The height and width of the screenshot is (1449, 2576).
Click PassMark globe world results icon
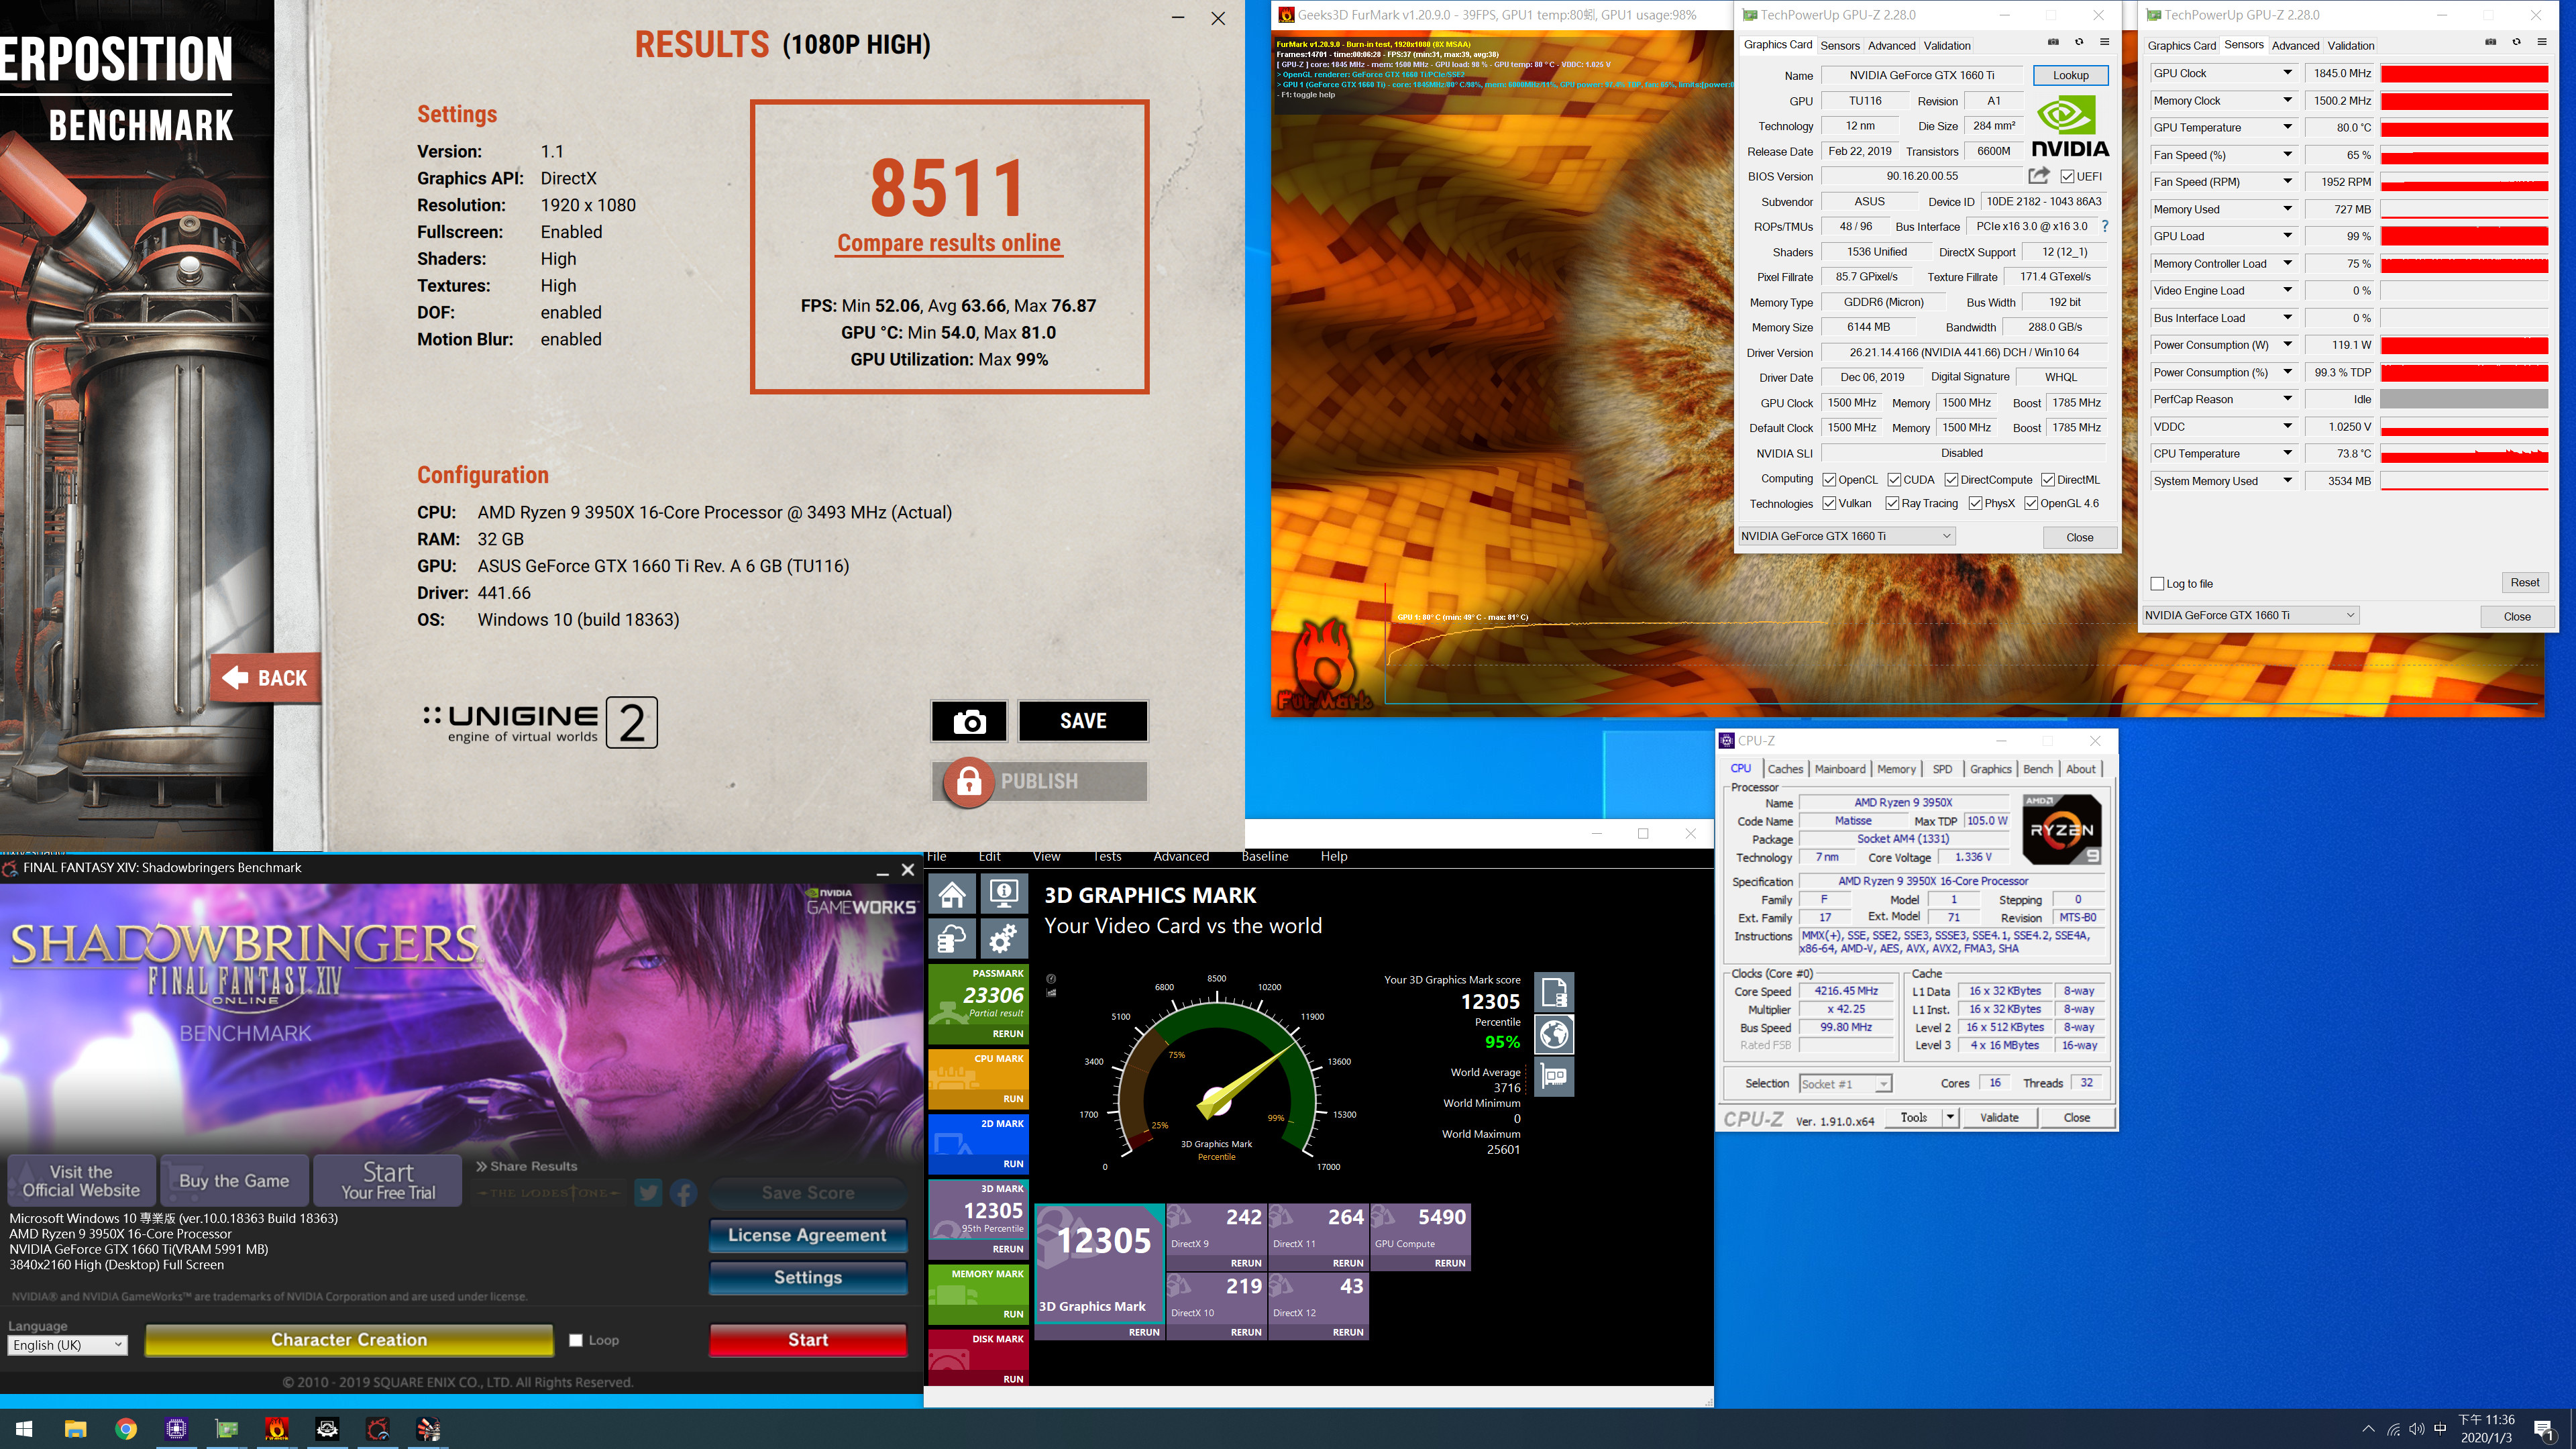coord(1554,1034)
